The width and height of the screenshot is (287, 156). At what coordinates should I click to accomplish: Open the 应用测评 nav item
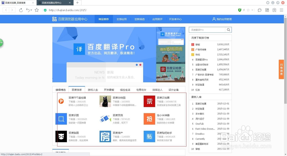157,19
